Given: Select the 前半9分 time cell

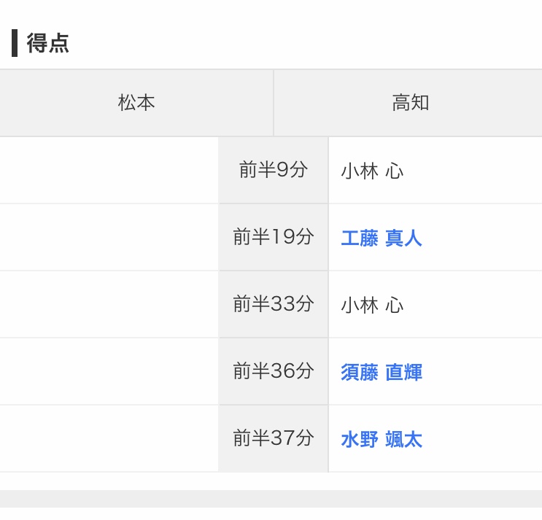Looking at the screenshot, I should (273, 170).
